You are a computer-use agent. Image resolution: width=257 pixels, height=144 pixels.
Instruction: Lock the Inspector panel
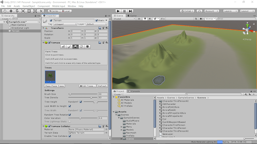(x=106, y=16)
